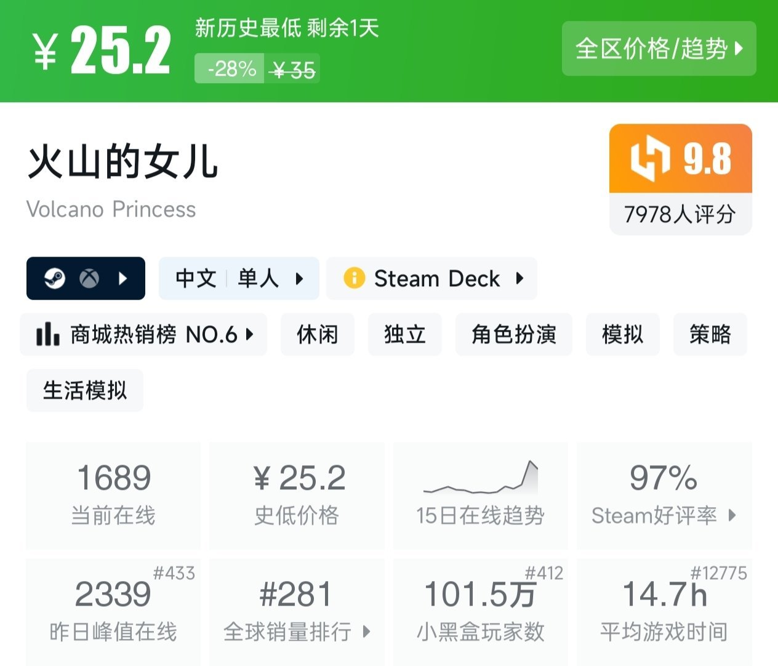
Task: Select the 模拟 tag
Action: [x=622, y=334]
